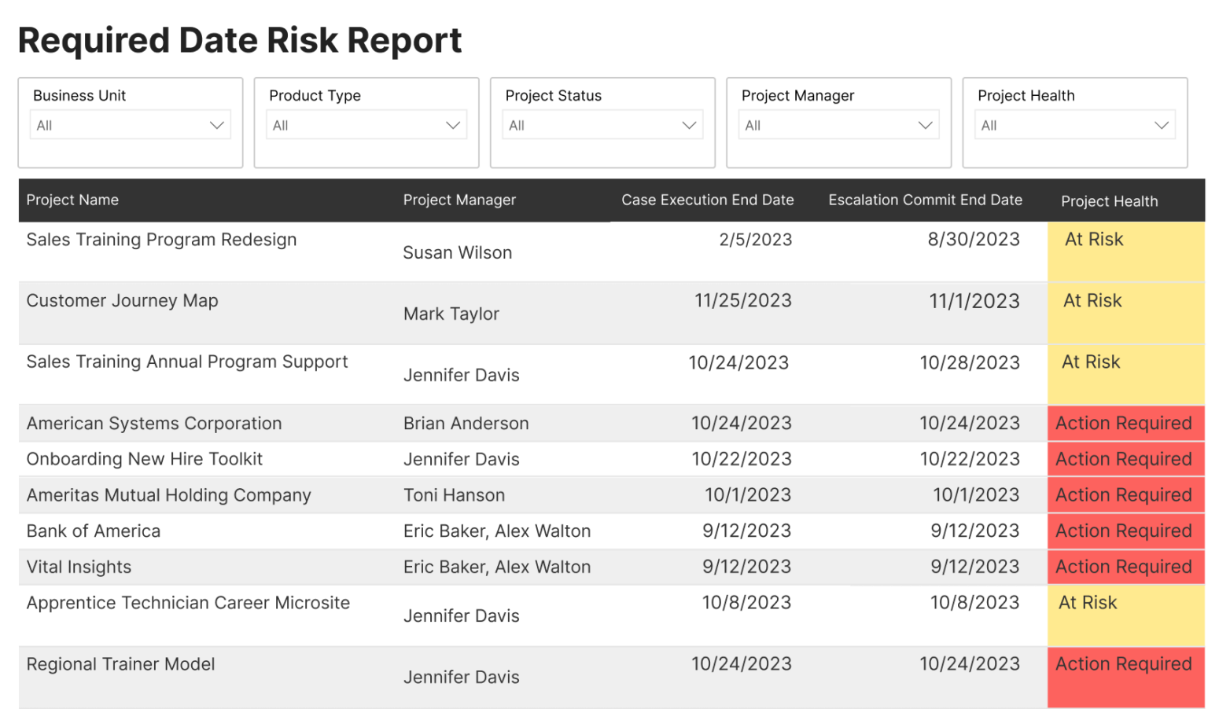Click the Product Type chevron icon
Image resolution: width=1208 pixels, height=709 pixels.
click(x=453, y=124)
